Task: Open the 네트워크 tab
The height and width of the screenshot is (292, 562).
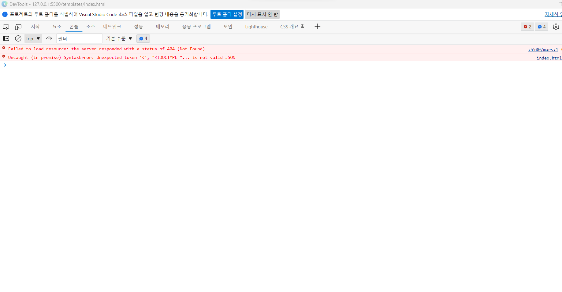Action: [112, 27]
